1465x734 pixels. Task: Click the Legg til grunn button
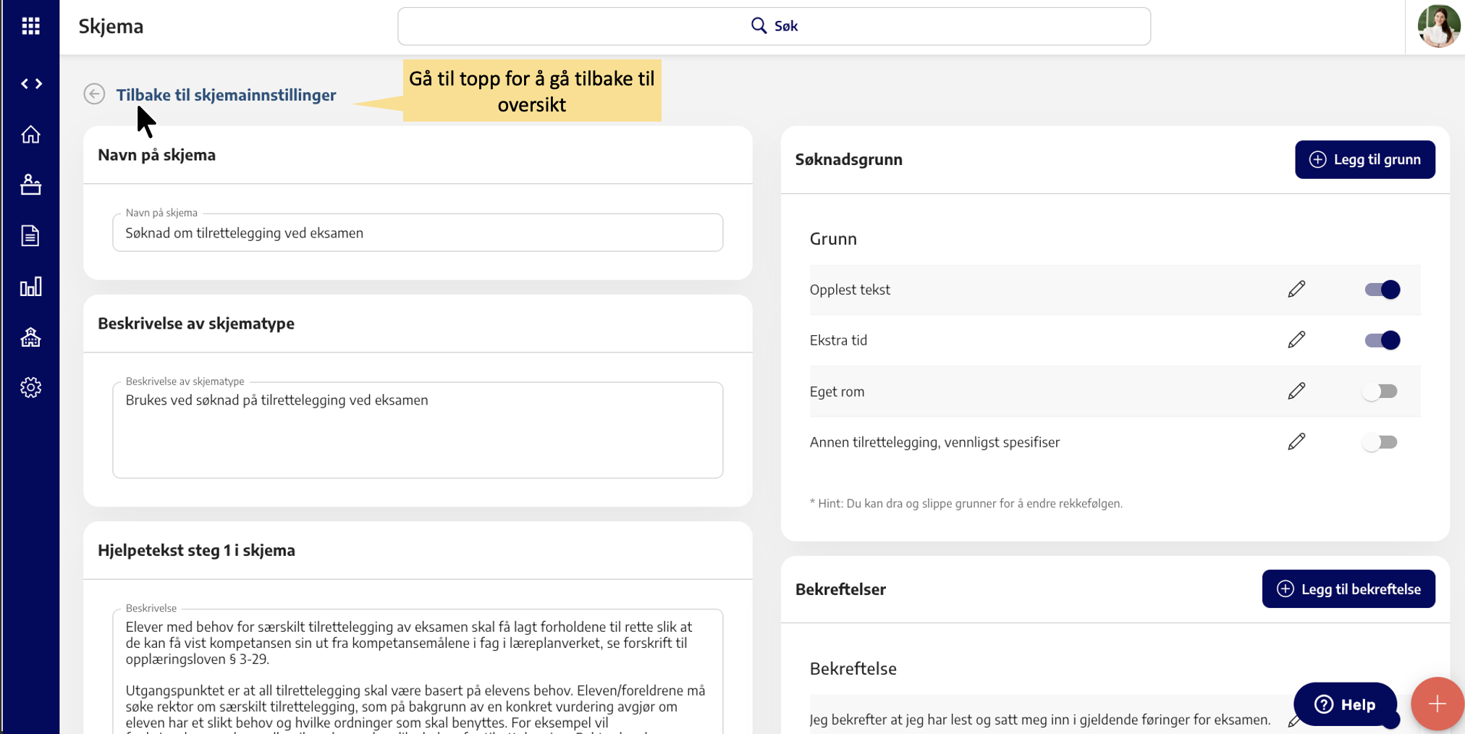coord(1364,159)
